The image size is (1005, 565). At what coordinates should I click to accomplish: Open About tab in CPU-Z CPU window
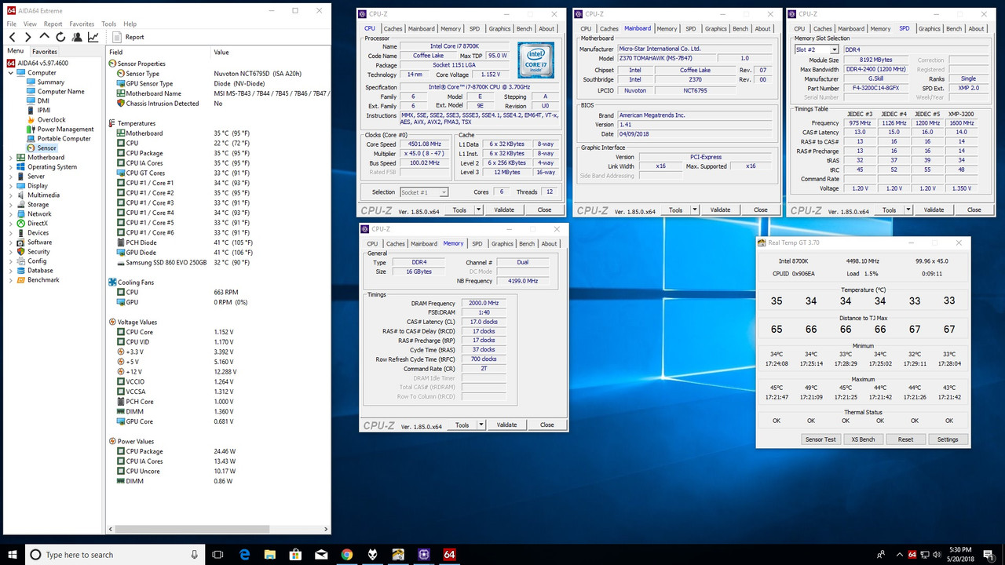click(x=546, y=29)
